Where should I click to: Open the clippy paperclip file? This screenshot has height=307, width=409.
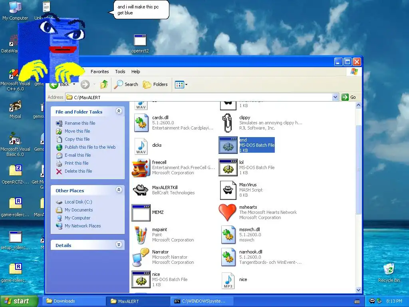pyautogui.click(x=227, y=123)
